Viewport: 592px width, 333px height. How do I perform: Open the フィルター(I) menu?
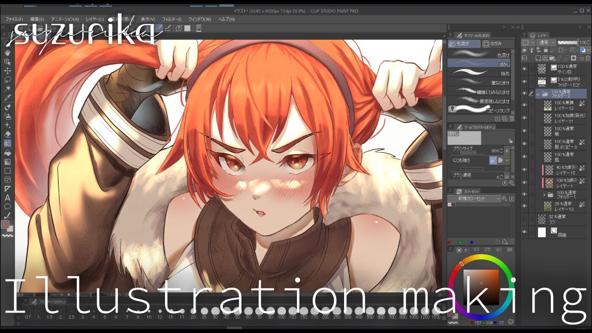(x=172, y=19)
